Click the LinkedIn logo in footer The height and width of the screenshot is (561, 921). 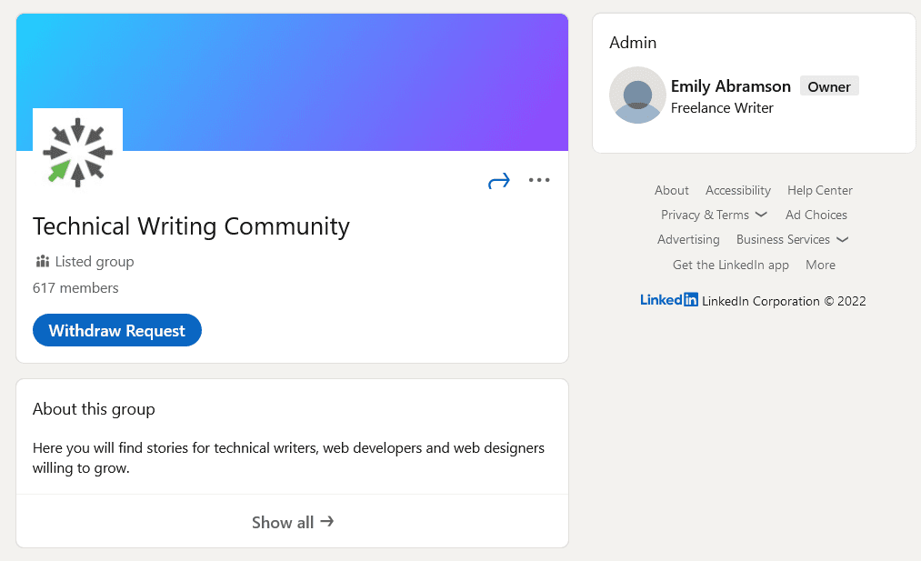669,300
